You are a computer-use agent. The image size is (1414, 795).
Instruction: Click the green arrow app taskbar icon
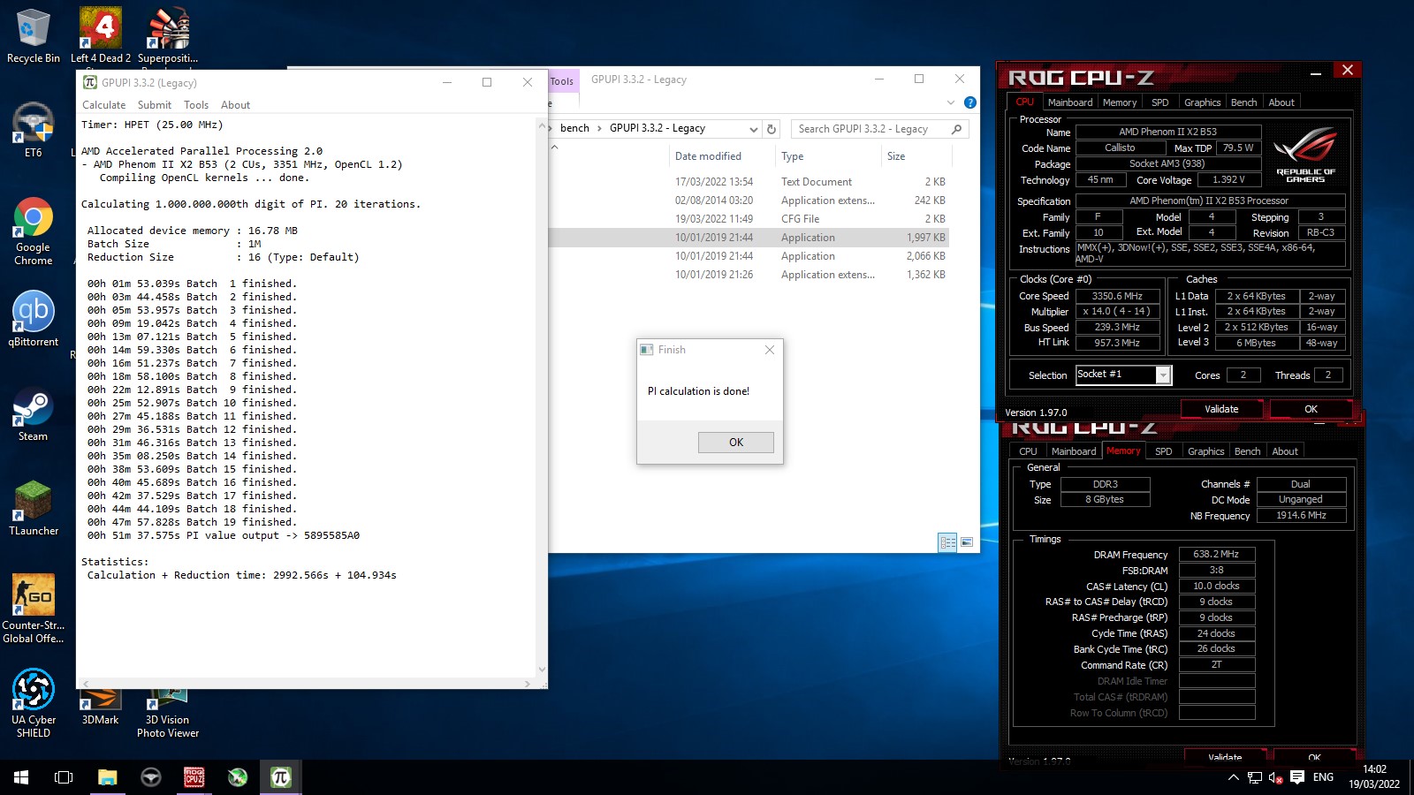238,777
